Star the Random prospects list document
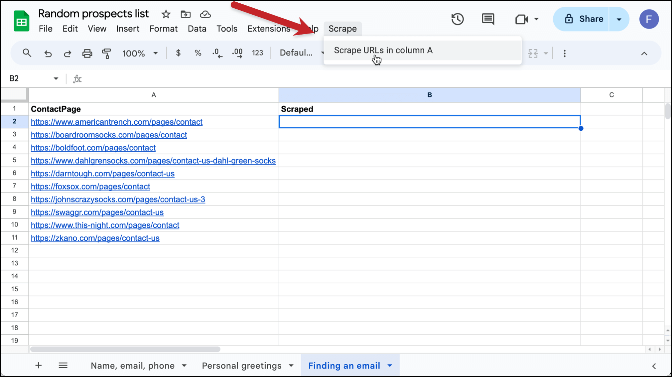Viewport: 672px width, 377px height. point(166,14)
